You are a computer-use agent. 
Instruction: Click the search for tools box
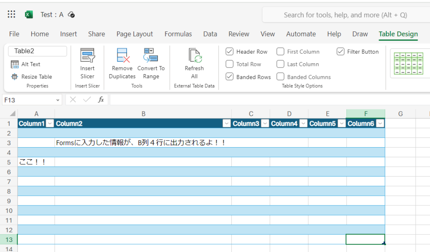click(345, 15)
